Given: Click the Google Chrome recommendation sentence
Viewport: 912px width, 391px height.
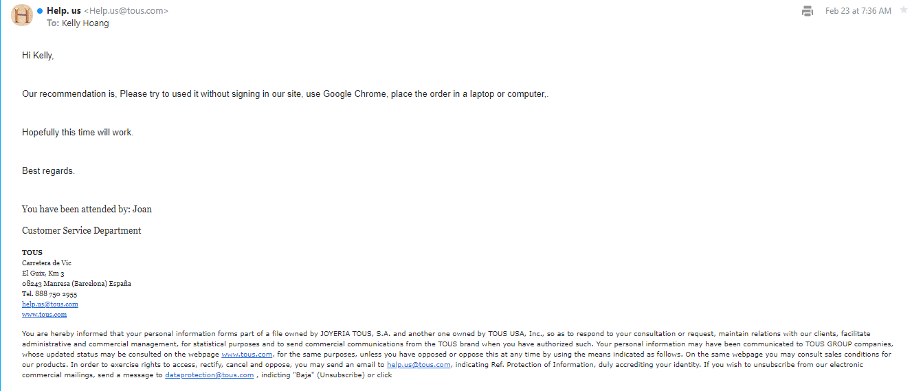Looking at the screenshot, I should 285,93.
